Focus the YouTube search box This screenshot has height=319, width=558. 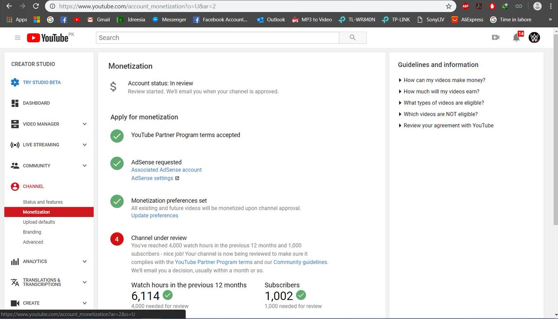tap(218, 38)
